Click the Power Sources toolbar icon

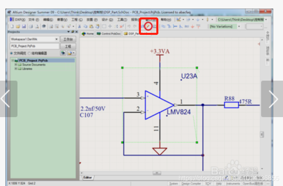[198, 19]
